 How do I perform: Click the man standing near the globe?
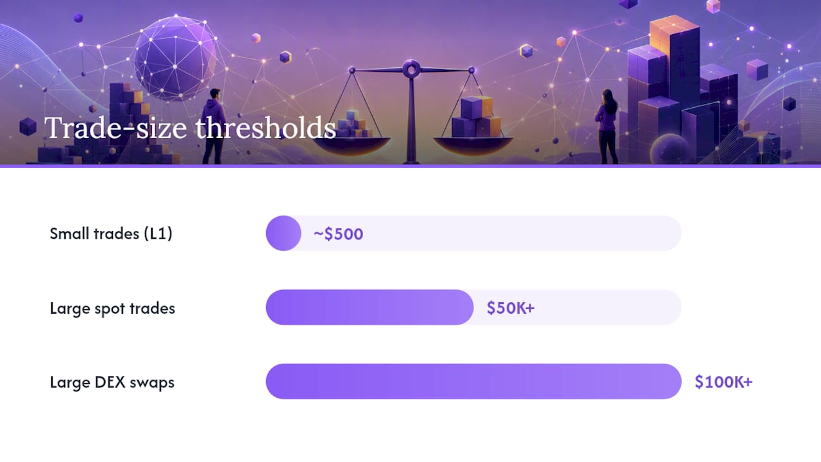point(214,126)
